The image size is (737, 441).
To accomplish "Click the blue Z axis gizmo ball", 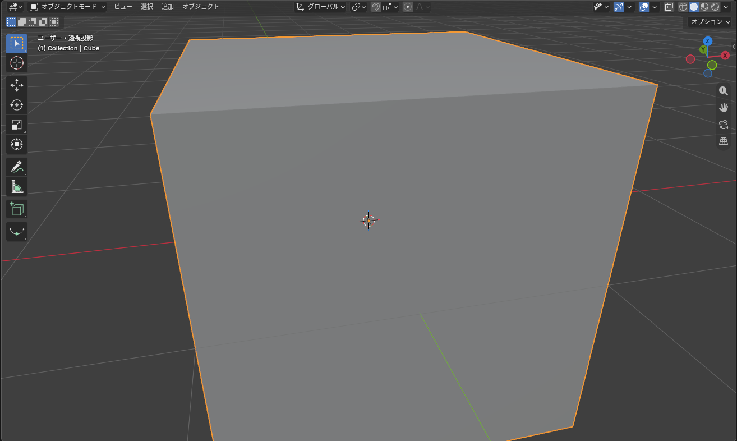I will pos(708,41).
